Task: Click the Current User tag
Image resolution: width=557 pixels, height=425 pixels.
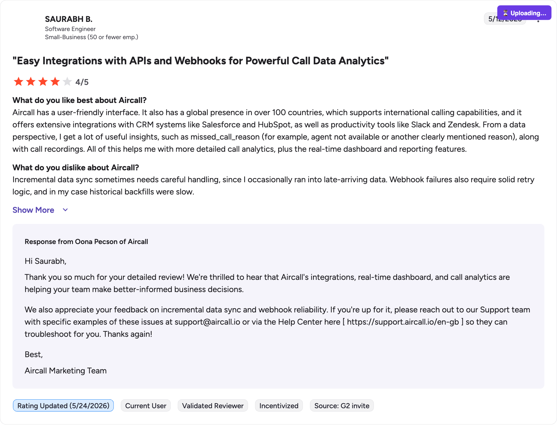Action: pyautogui.click(x=146, y=406)
